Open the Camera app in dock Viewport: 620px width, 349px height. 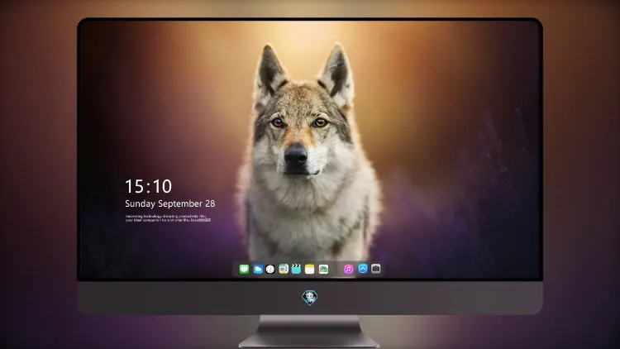(x=376, y=269)
